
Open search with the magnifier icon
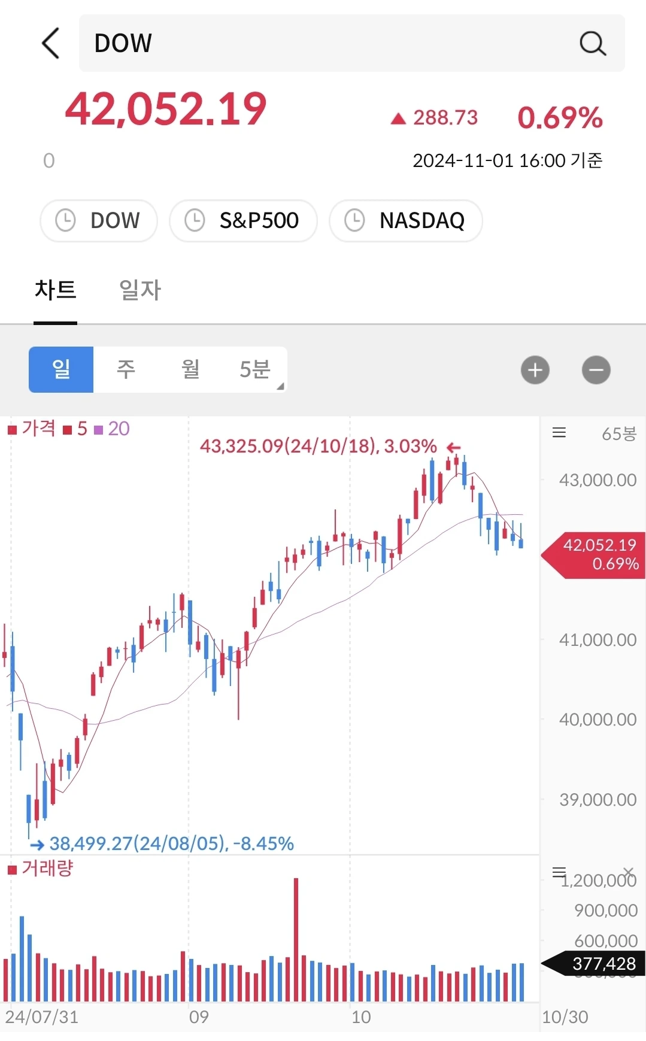(593, 43)
